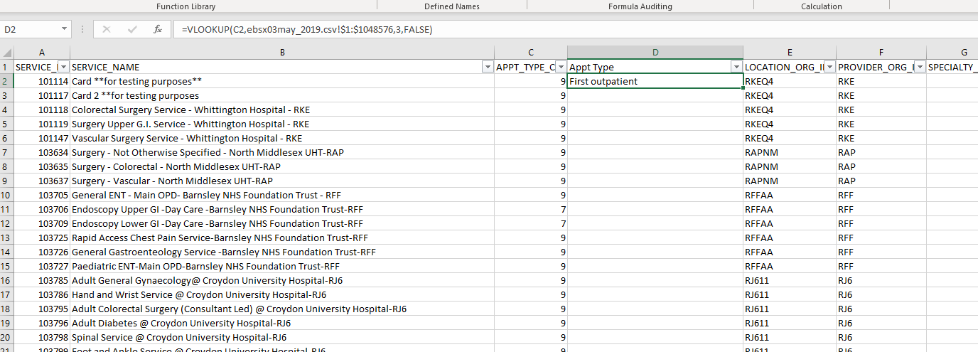Click RKEQ4 location cell in row 2

(790, 81)
